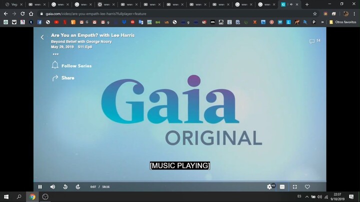Open Windows taskbar search

point(19,197)
